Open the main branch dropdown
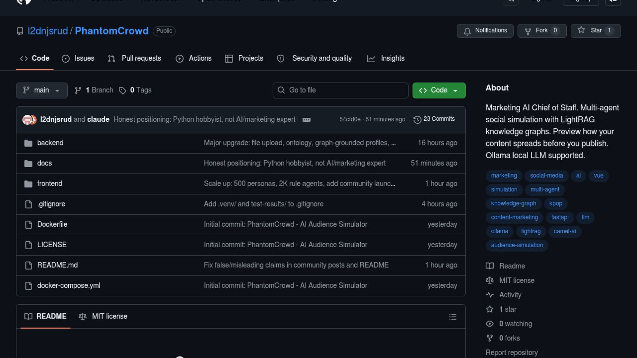The image size is (637, 358). [41, 90]
